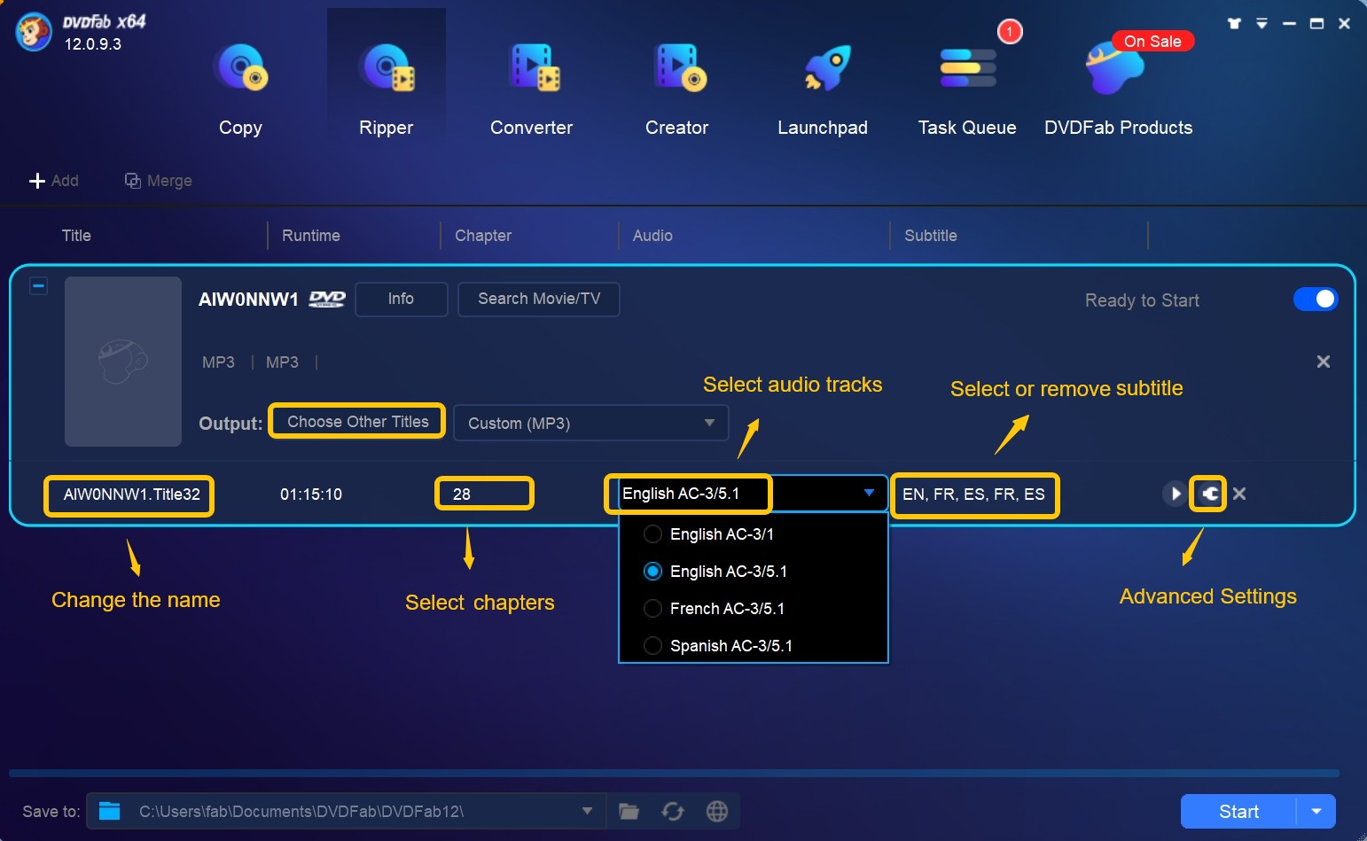Viewport: 1367px width, 841px height.
Task: Click the DVDFab mascot logo
Action: click(34, 33)
